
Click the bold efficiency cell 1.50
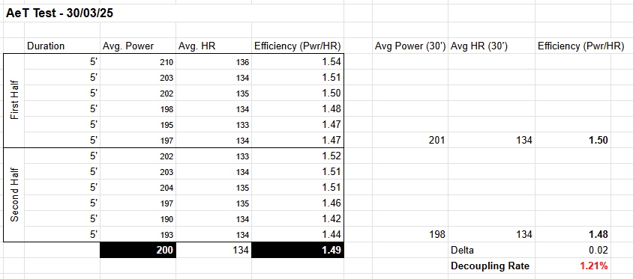pos(573,140)
